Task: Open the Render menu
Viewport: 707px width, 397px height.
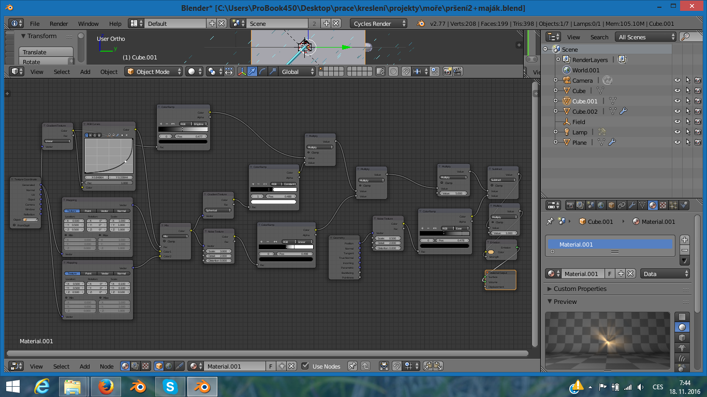Action: [x=59, y=23]
